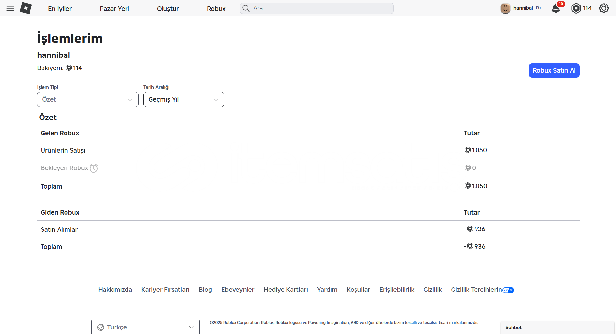616x334 pixels.
Task: Open Blog footer link
Action: [205, 290]
